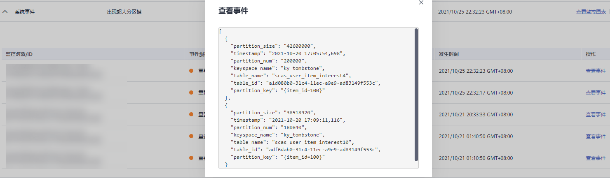Click the first partition_size value 42600000
This screenshot has height=178, width=610.
(x=298, y=46)
